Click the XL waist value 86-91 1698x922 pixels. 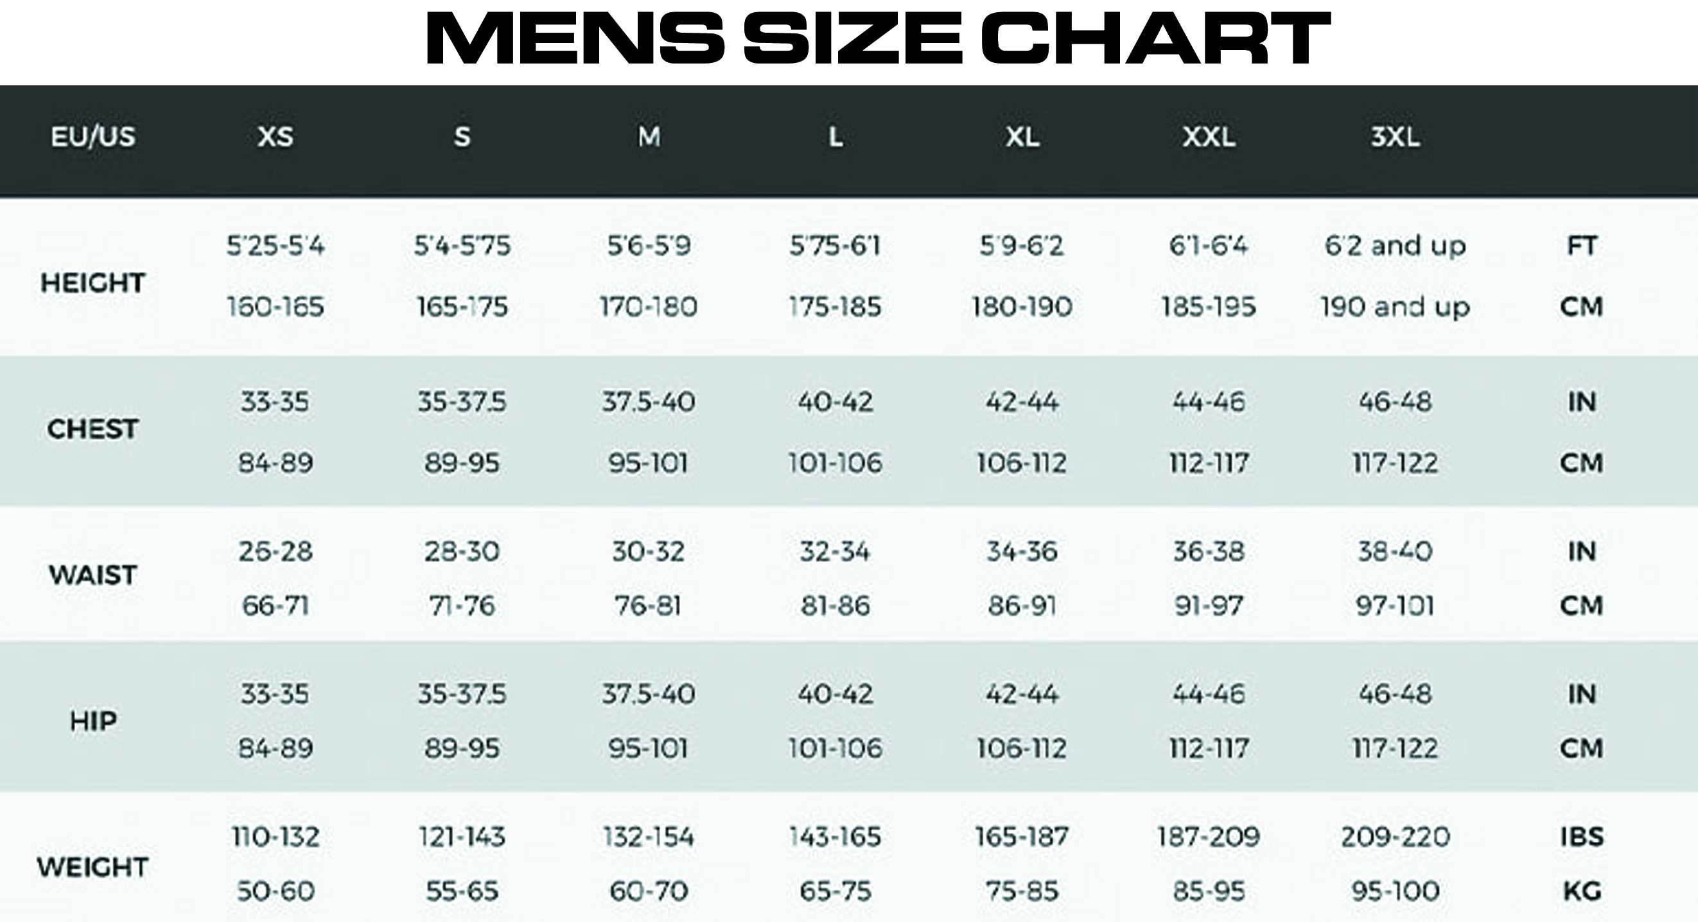point(1022,606)
